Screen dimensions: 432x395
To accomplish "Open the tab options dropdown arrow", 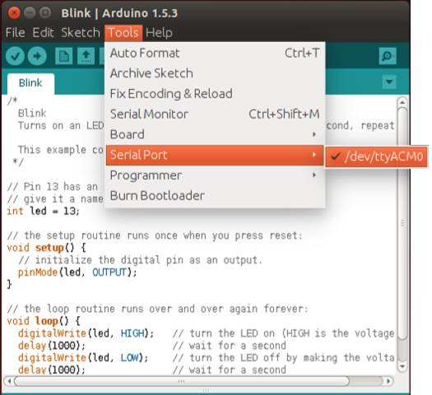I will click(389, 81).
